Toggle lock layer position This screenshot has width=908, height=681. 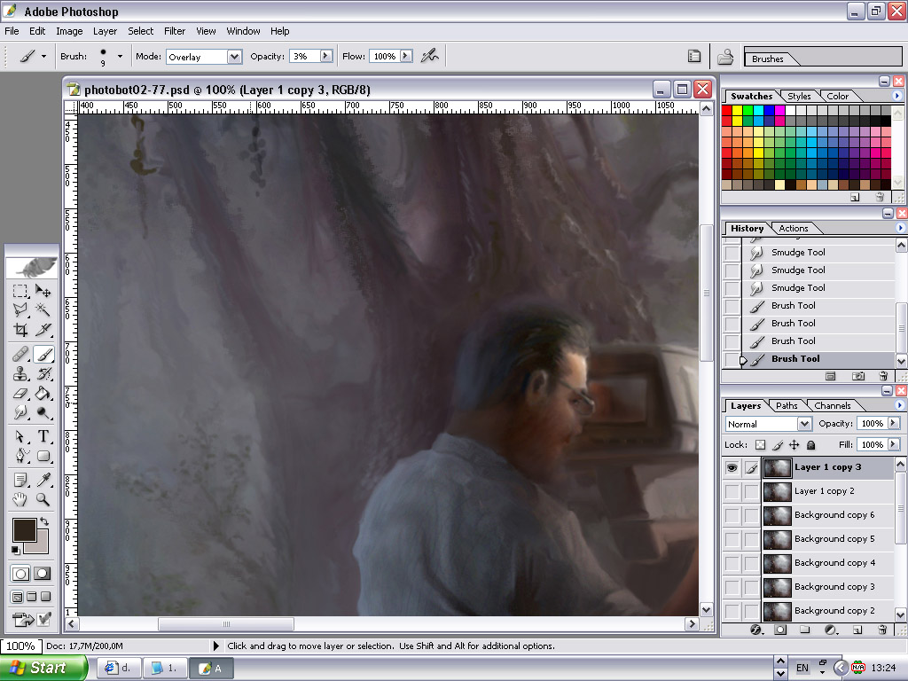coord(794,445)
